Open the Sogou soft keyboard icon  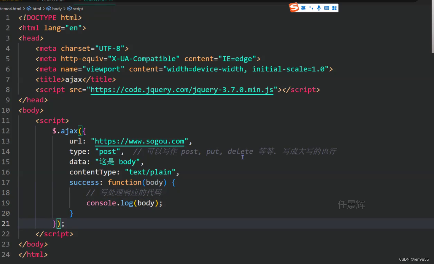pos(327,8)
